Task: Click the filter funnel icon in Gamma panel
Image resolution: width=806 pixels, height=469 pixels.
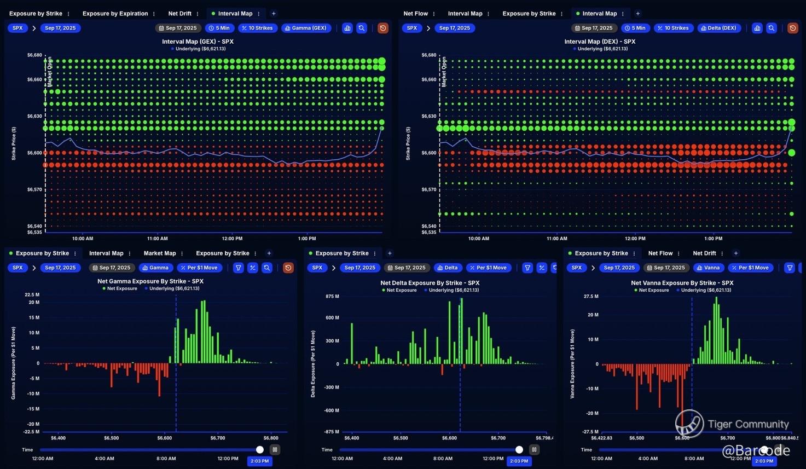Action: click(239, 268)
